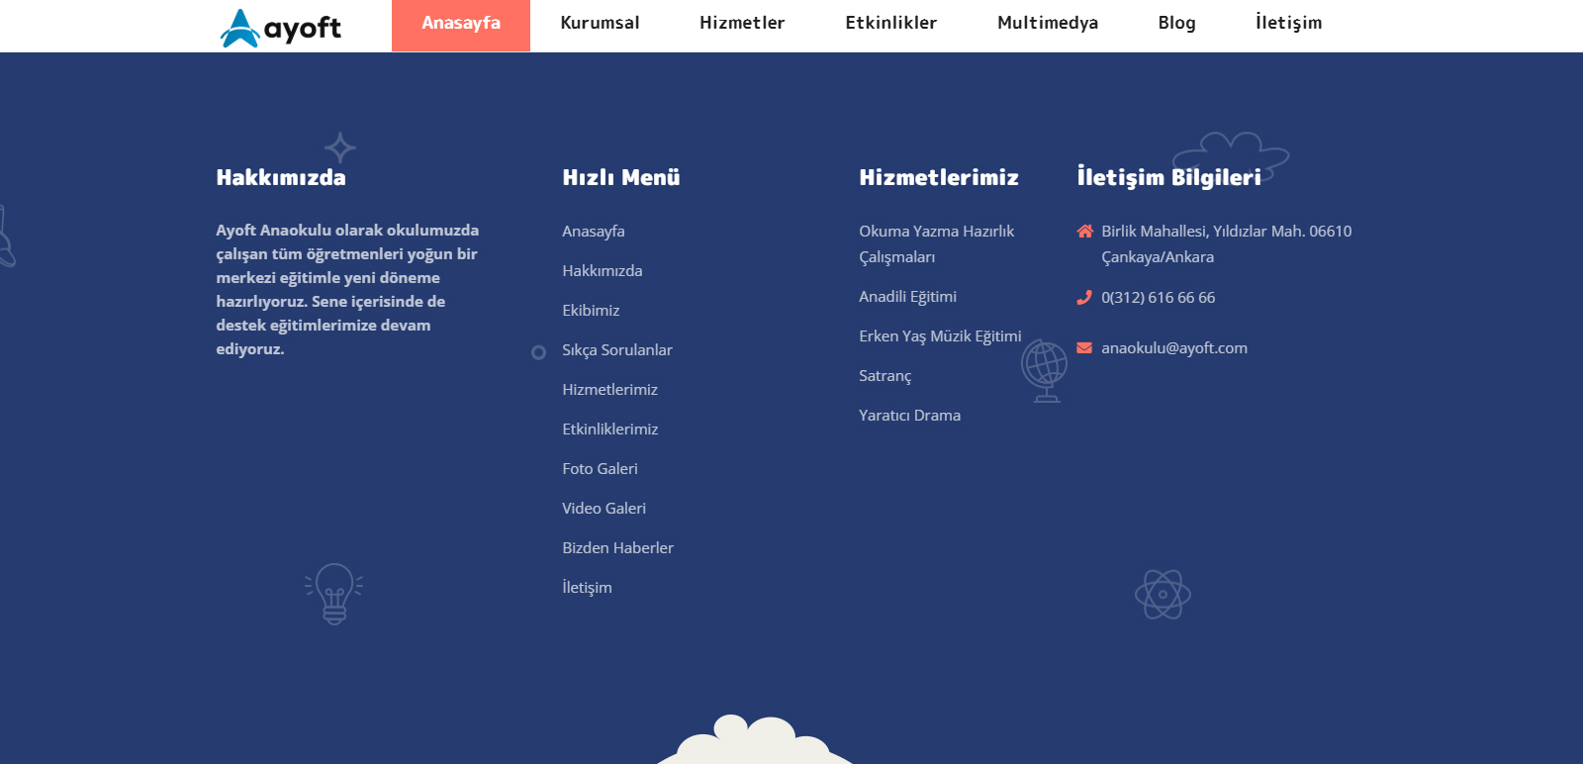Click the globe decoration icon
The height and width of the screenshot is (764, 1583).
click(x=1045, y=370)
